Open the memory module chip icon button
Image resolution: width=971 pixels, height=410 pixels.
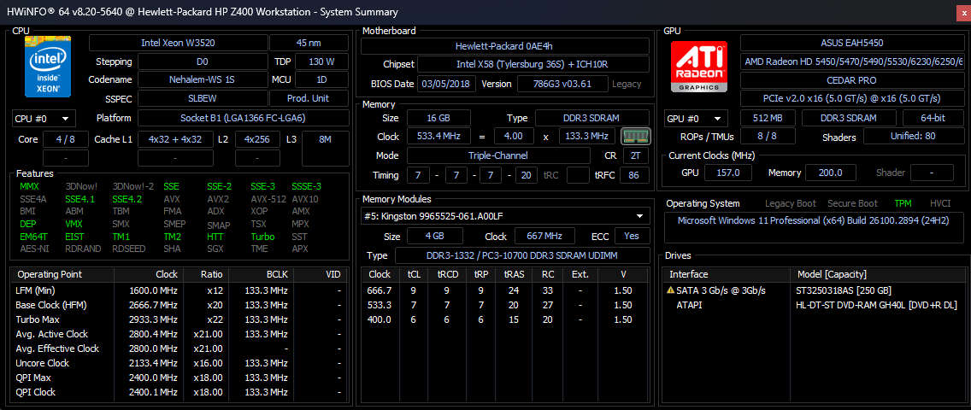635,137
